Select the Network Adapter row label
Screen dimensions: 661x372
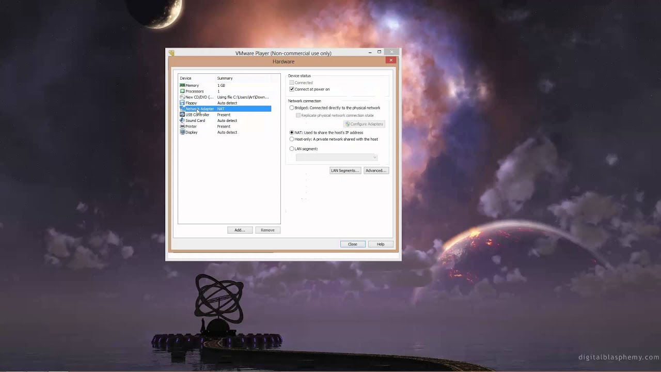coord(199,109)
